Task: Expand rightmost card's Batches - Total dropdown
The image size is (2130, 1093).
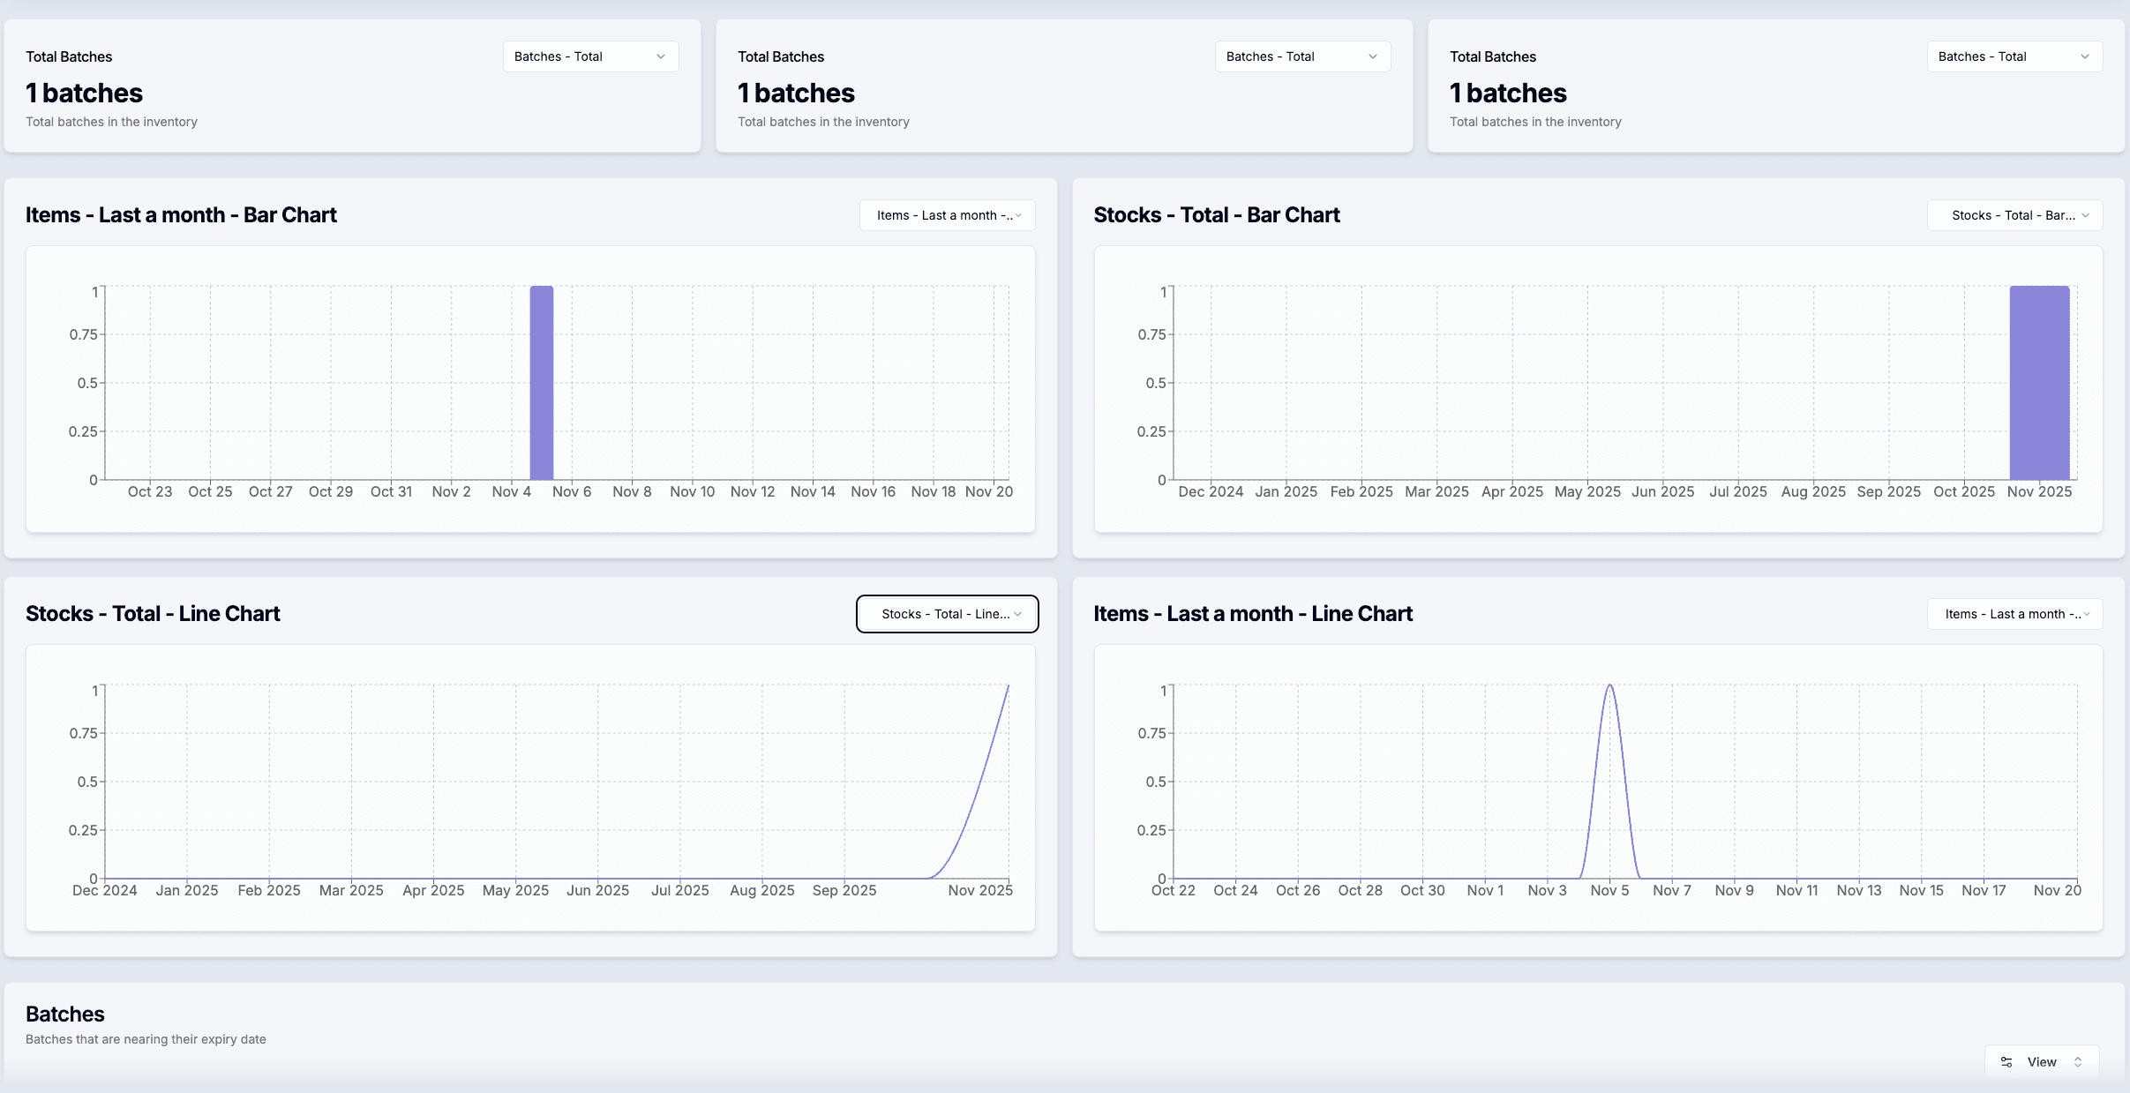Action: 2014,56
